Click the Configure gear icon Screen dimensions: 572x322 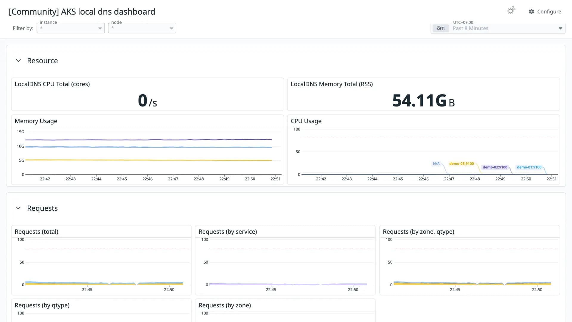(531, 12)
